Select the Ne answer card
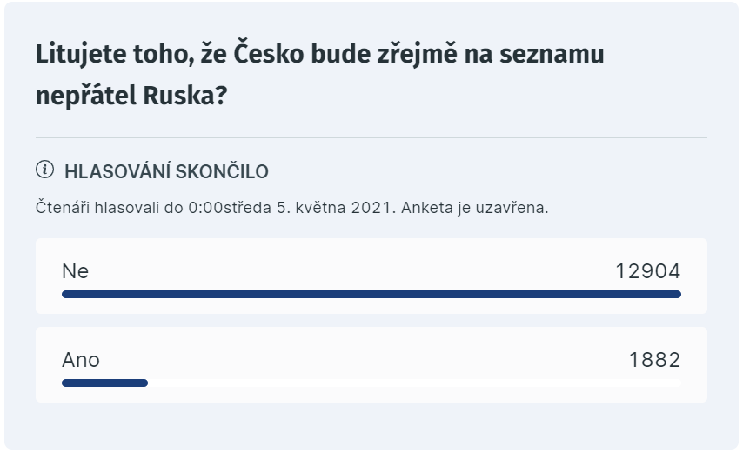This screenshot has width=743, height=453. pos(371,276)
